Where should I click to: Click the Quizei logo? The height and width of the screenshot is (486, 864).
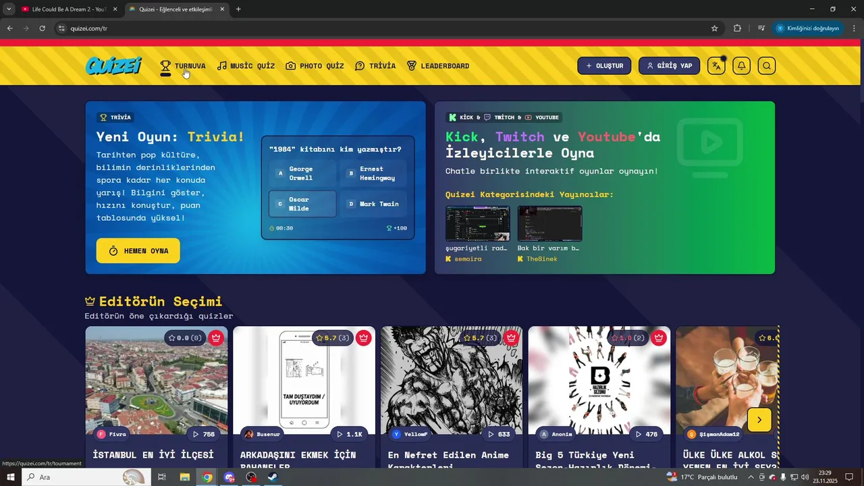coord(113,65)
